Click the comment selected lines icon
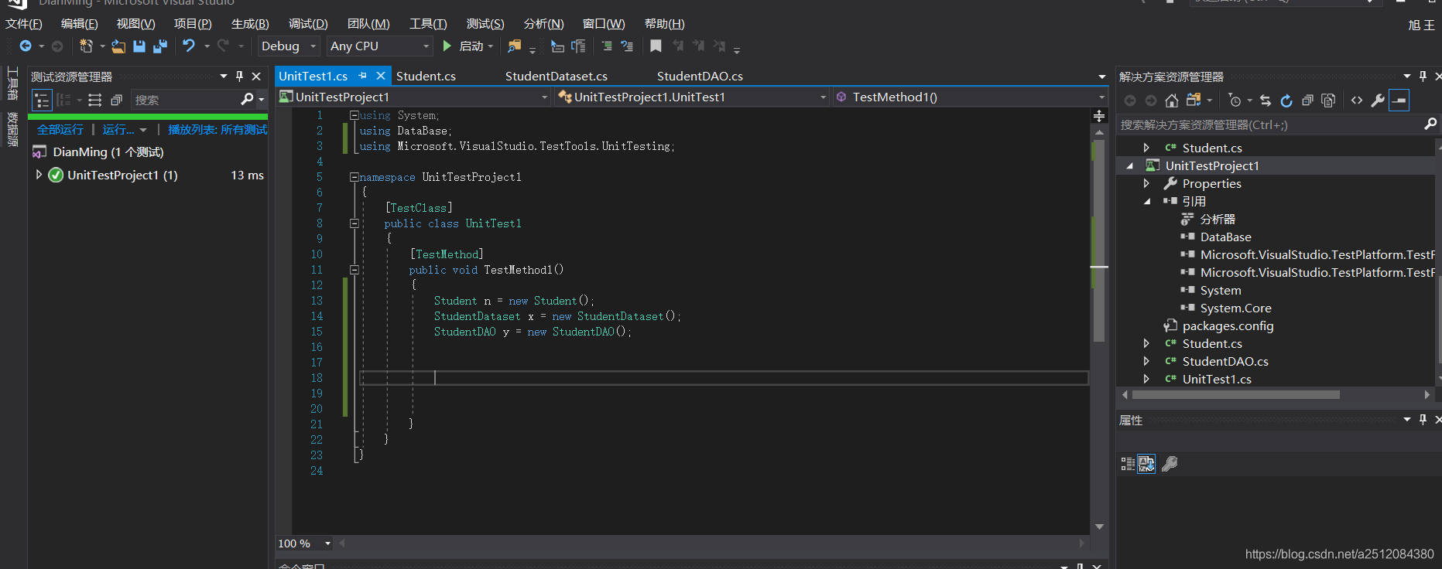The image size is (1442, 569). pos(607,46)
